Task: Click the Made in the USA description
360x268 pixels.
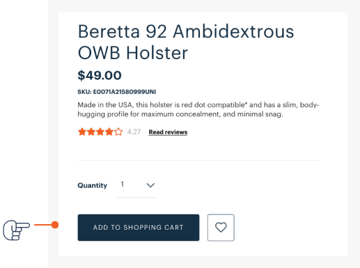Action: 198,109
